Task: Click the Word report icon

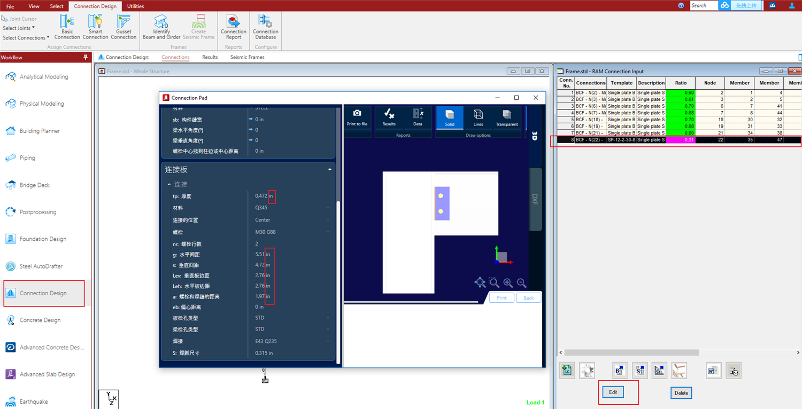Action: point(713,371)
